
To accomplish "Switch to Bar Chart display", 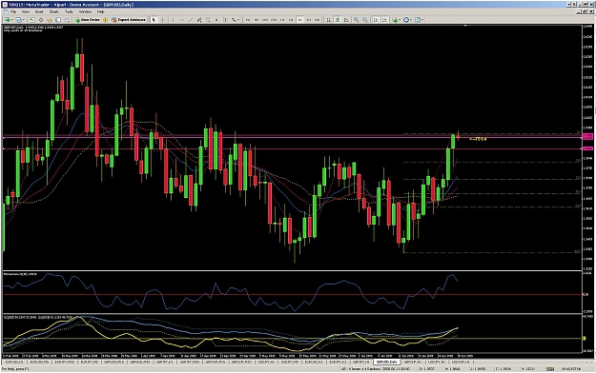I will click(329, 20).
